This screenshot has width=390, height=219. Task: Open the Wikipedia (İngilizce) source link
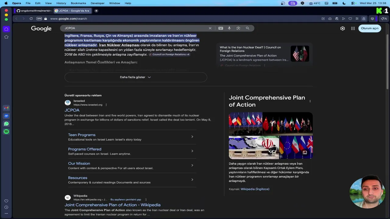[255, 189]
